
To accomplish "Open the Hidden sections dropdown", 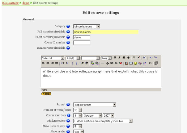I will (x=103, y=121).
